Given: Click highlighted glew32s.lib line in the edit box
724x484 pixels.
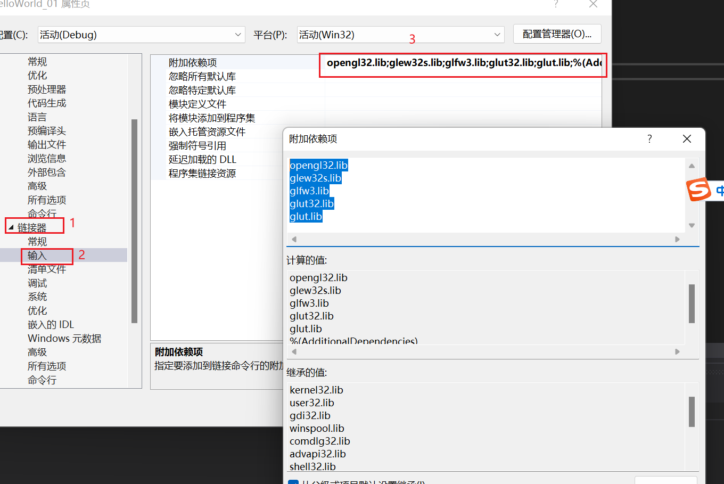Looking at the screenshot, I should point(315,178).
